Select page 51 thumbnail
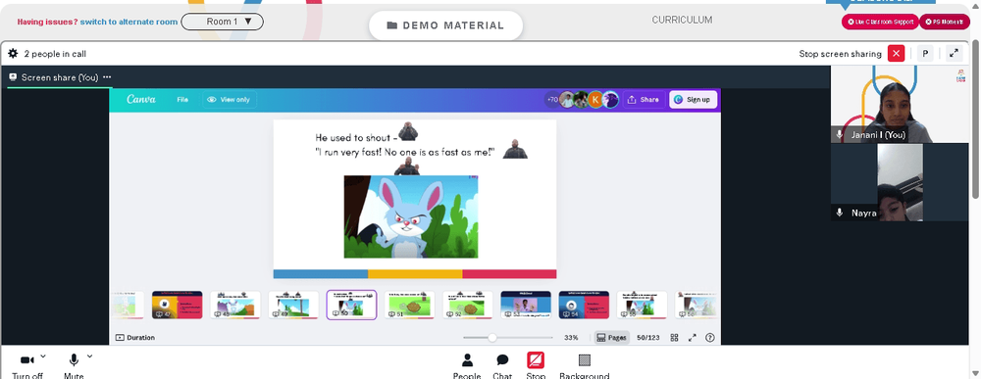 pos(409,305)
